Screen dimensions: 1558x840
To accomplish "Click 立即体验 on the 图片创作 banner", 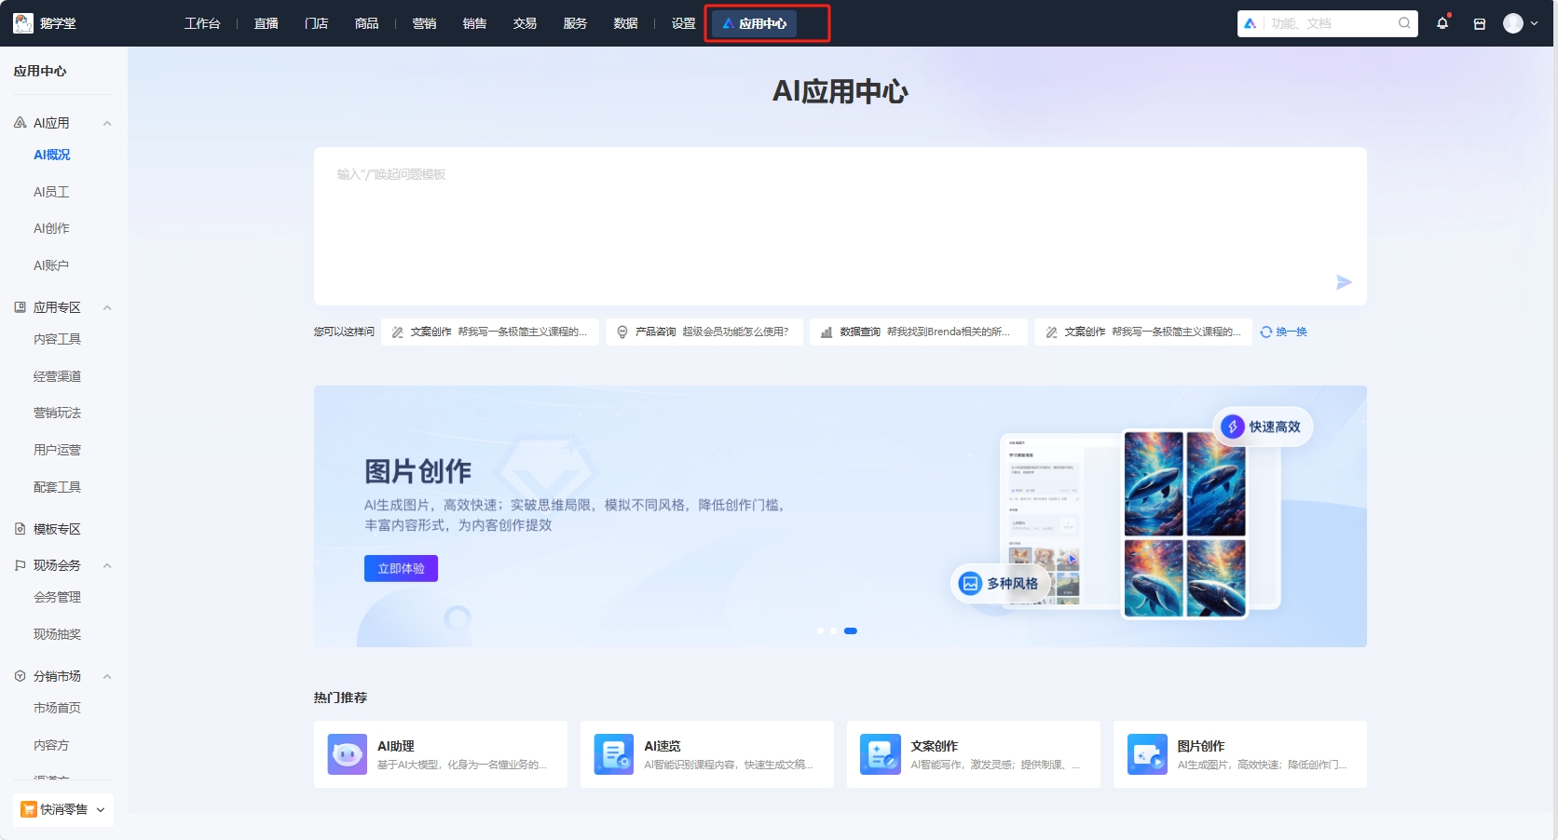I will coord(401,568).
